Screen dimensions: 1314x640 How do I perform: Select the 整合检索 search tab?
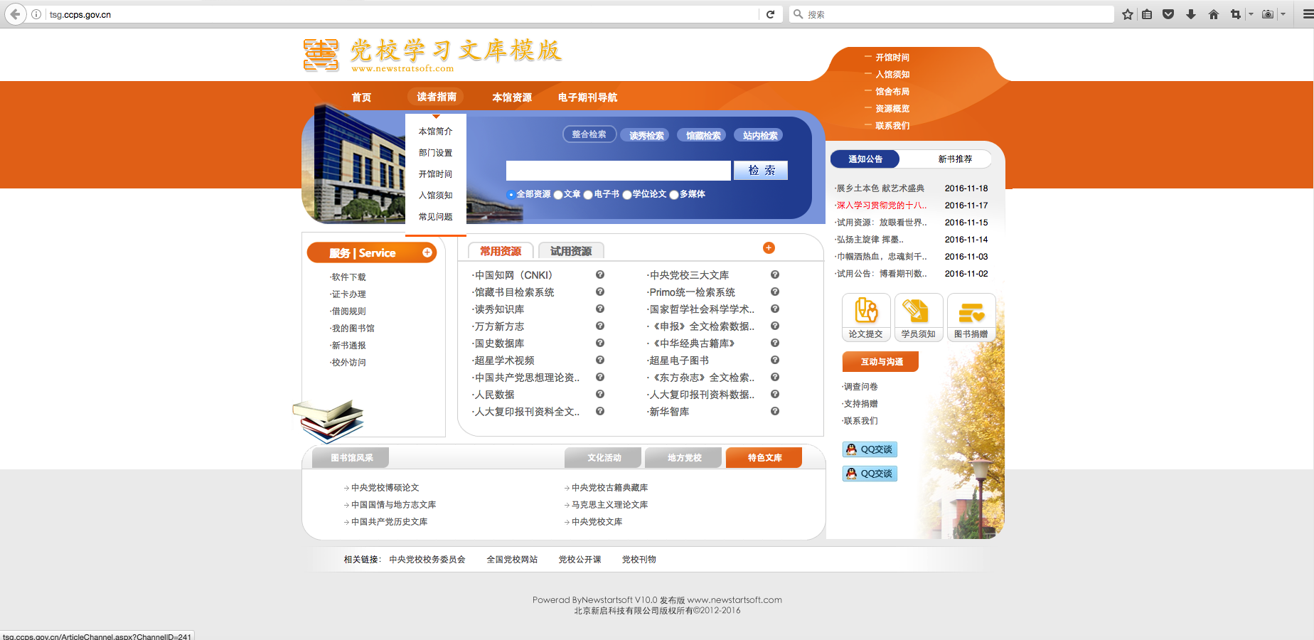pos(589,134)
